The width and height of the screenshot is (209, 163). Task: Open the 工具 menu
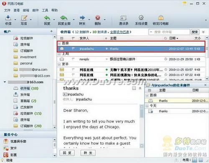tap(45, 10)
